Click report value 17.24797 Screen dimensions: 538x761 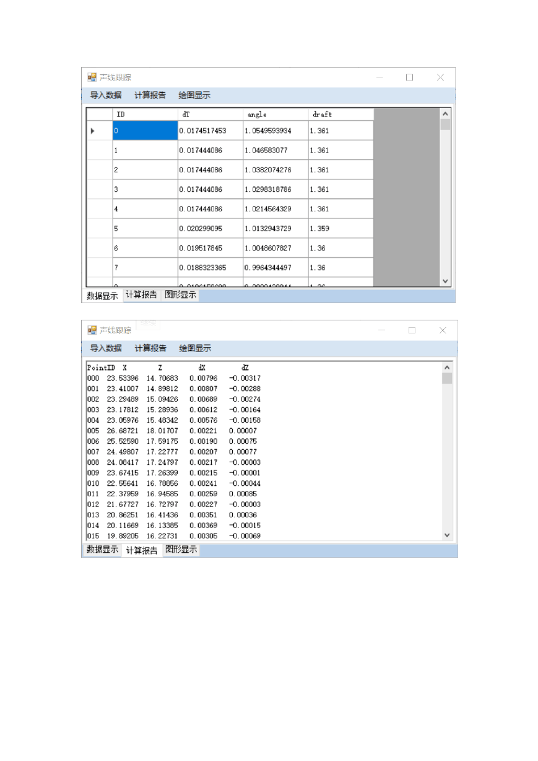162,462
